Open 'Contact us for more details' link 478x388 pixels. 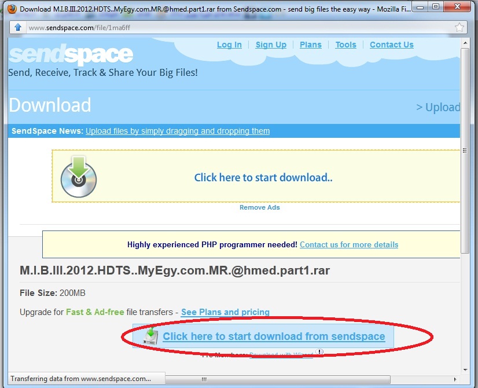coord(348,244)
